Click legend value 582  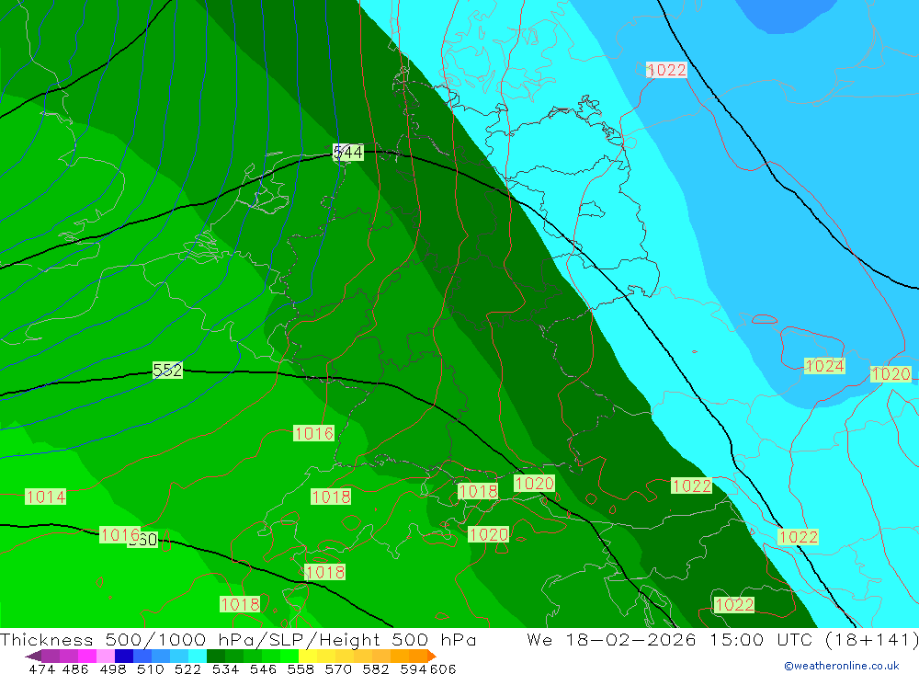[376, 668]
